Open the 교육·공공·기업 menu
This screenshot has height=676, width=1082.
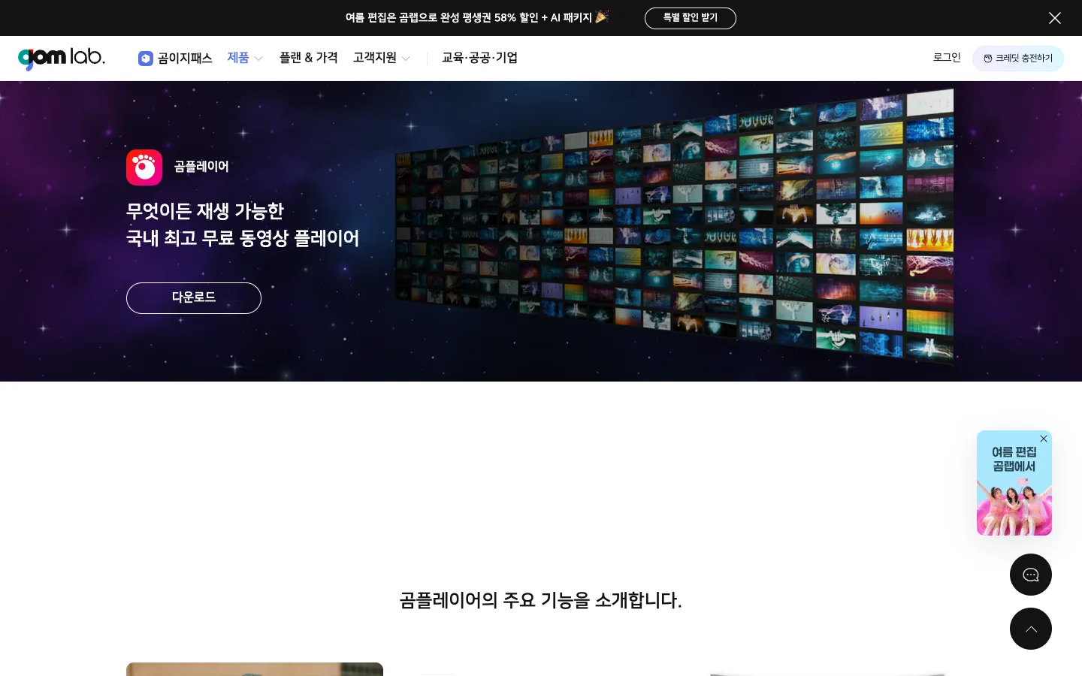[x=479, y=58]
